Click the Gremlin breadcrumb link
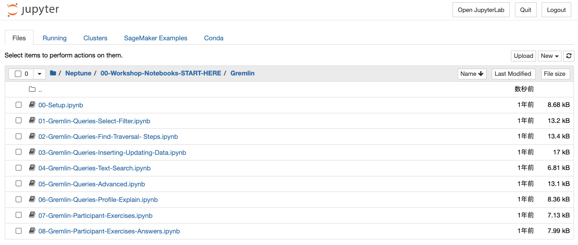Viewport: 578px width, 245px height. pyautogui.click(x=242, y=73)
